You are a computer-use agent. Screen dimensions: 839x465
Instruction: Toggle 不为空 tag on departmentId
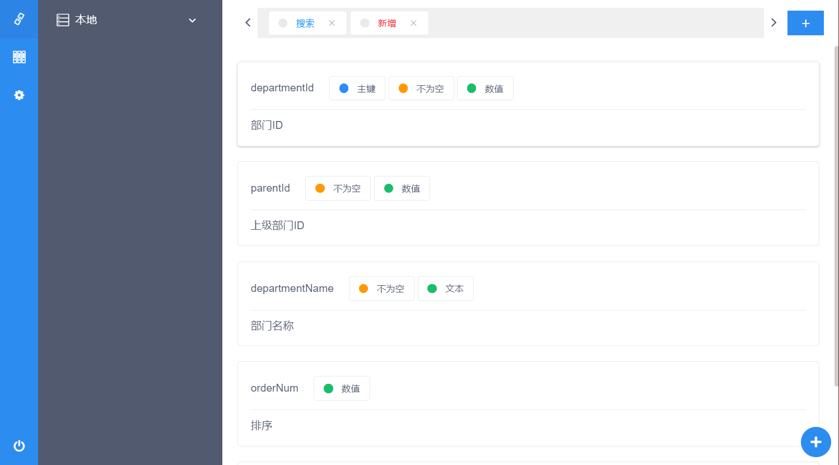pyautogui.click(x=421, y=89)
